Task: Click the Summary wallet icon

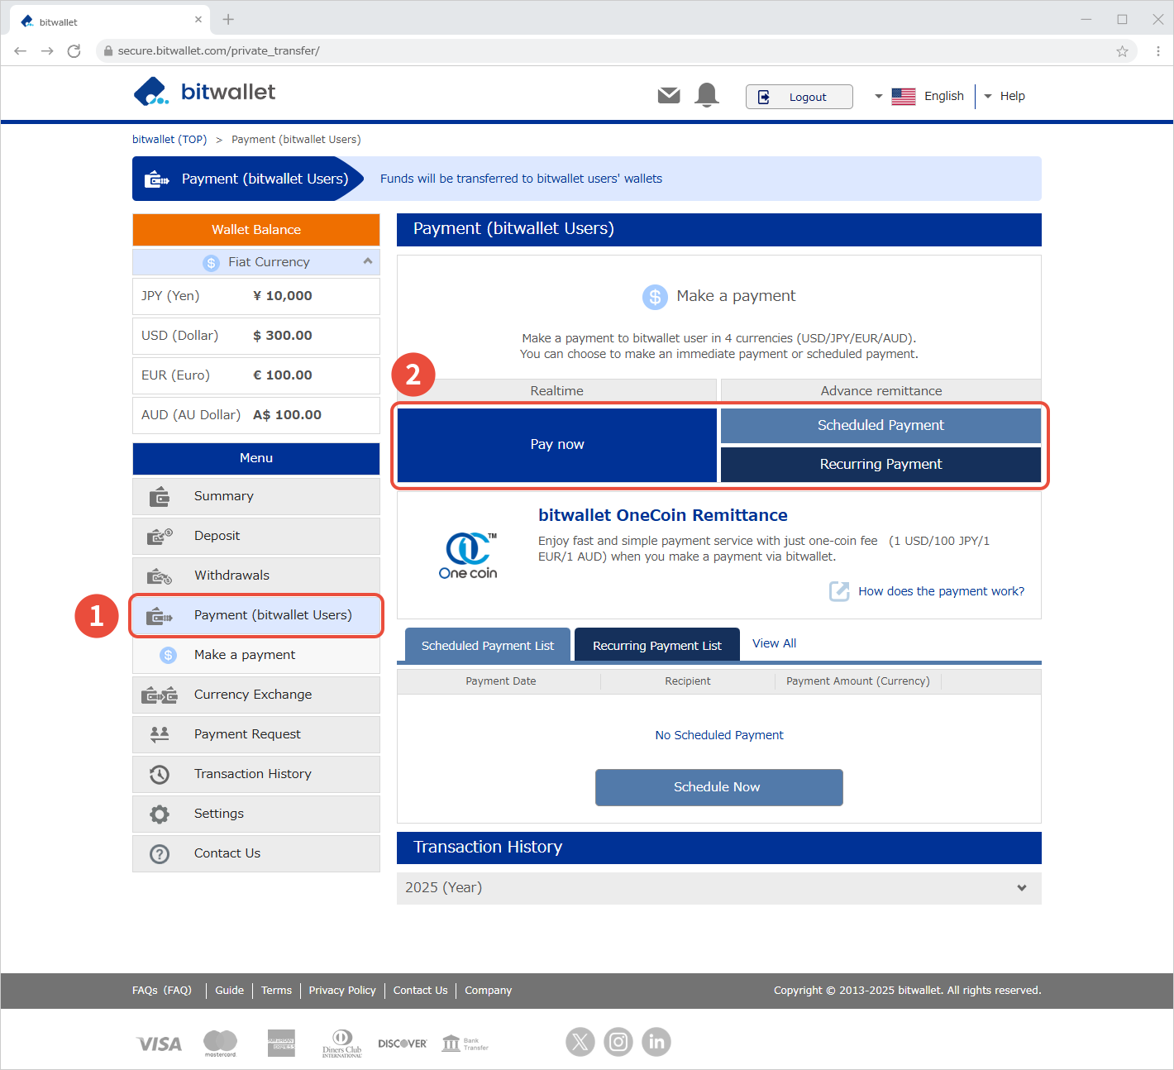Action: point(160,497)
